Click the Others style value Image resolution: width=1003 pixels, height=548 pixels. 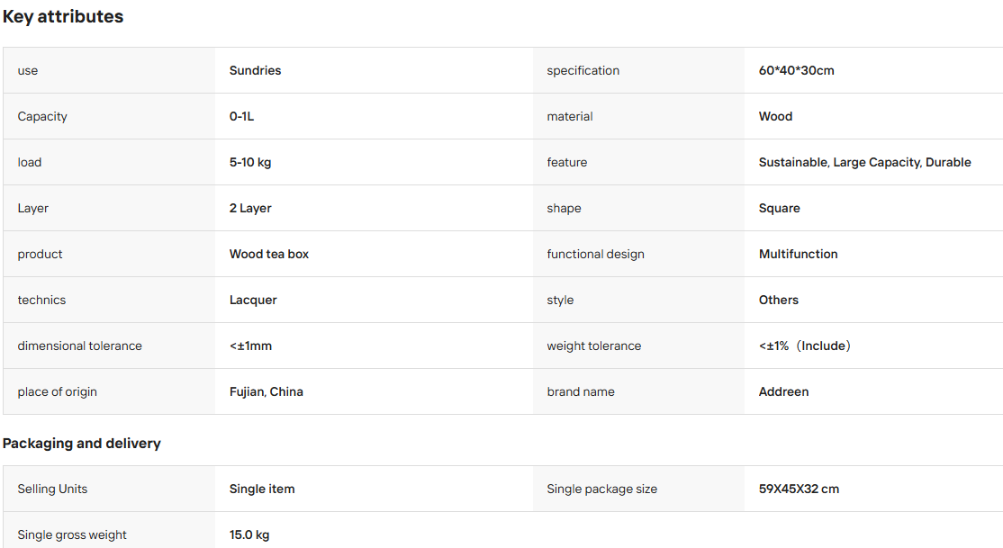pos(779,300)
